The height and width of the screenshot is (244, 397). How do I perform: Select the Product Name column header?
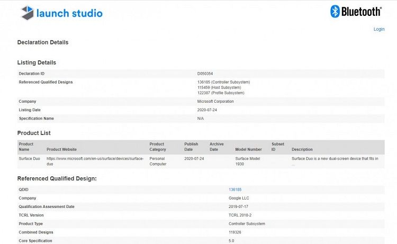click(26, 147)
